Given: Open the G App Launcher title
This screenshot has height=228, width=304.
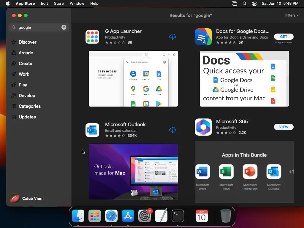Looking at the screenshot, I should tap(123, 31).
